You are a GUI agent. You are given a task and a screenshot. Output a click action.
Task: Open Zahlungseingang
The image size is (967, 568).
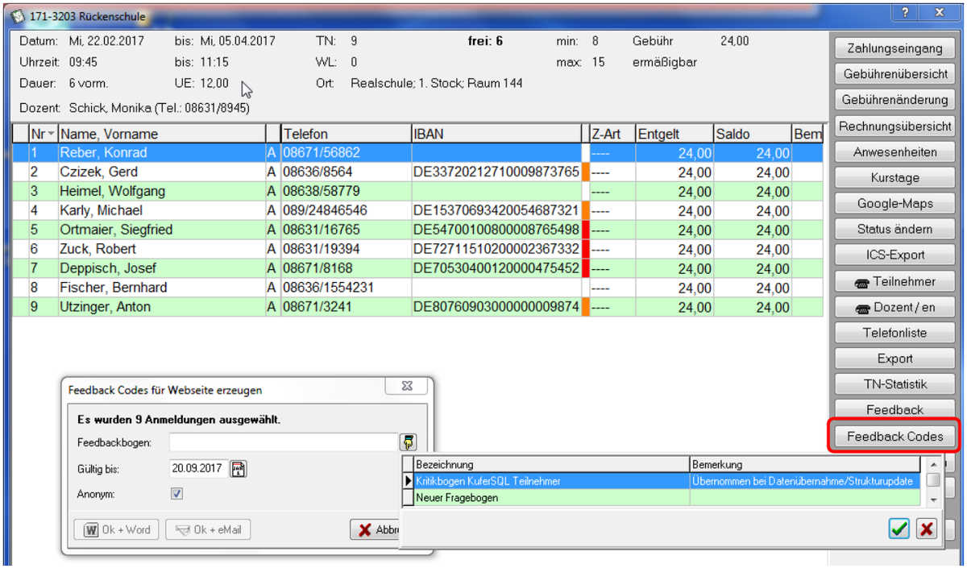(894, 48)
